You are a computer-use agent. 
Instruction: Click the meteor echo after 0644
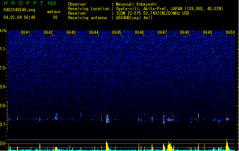pos(108,119)
